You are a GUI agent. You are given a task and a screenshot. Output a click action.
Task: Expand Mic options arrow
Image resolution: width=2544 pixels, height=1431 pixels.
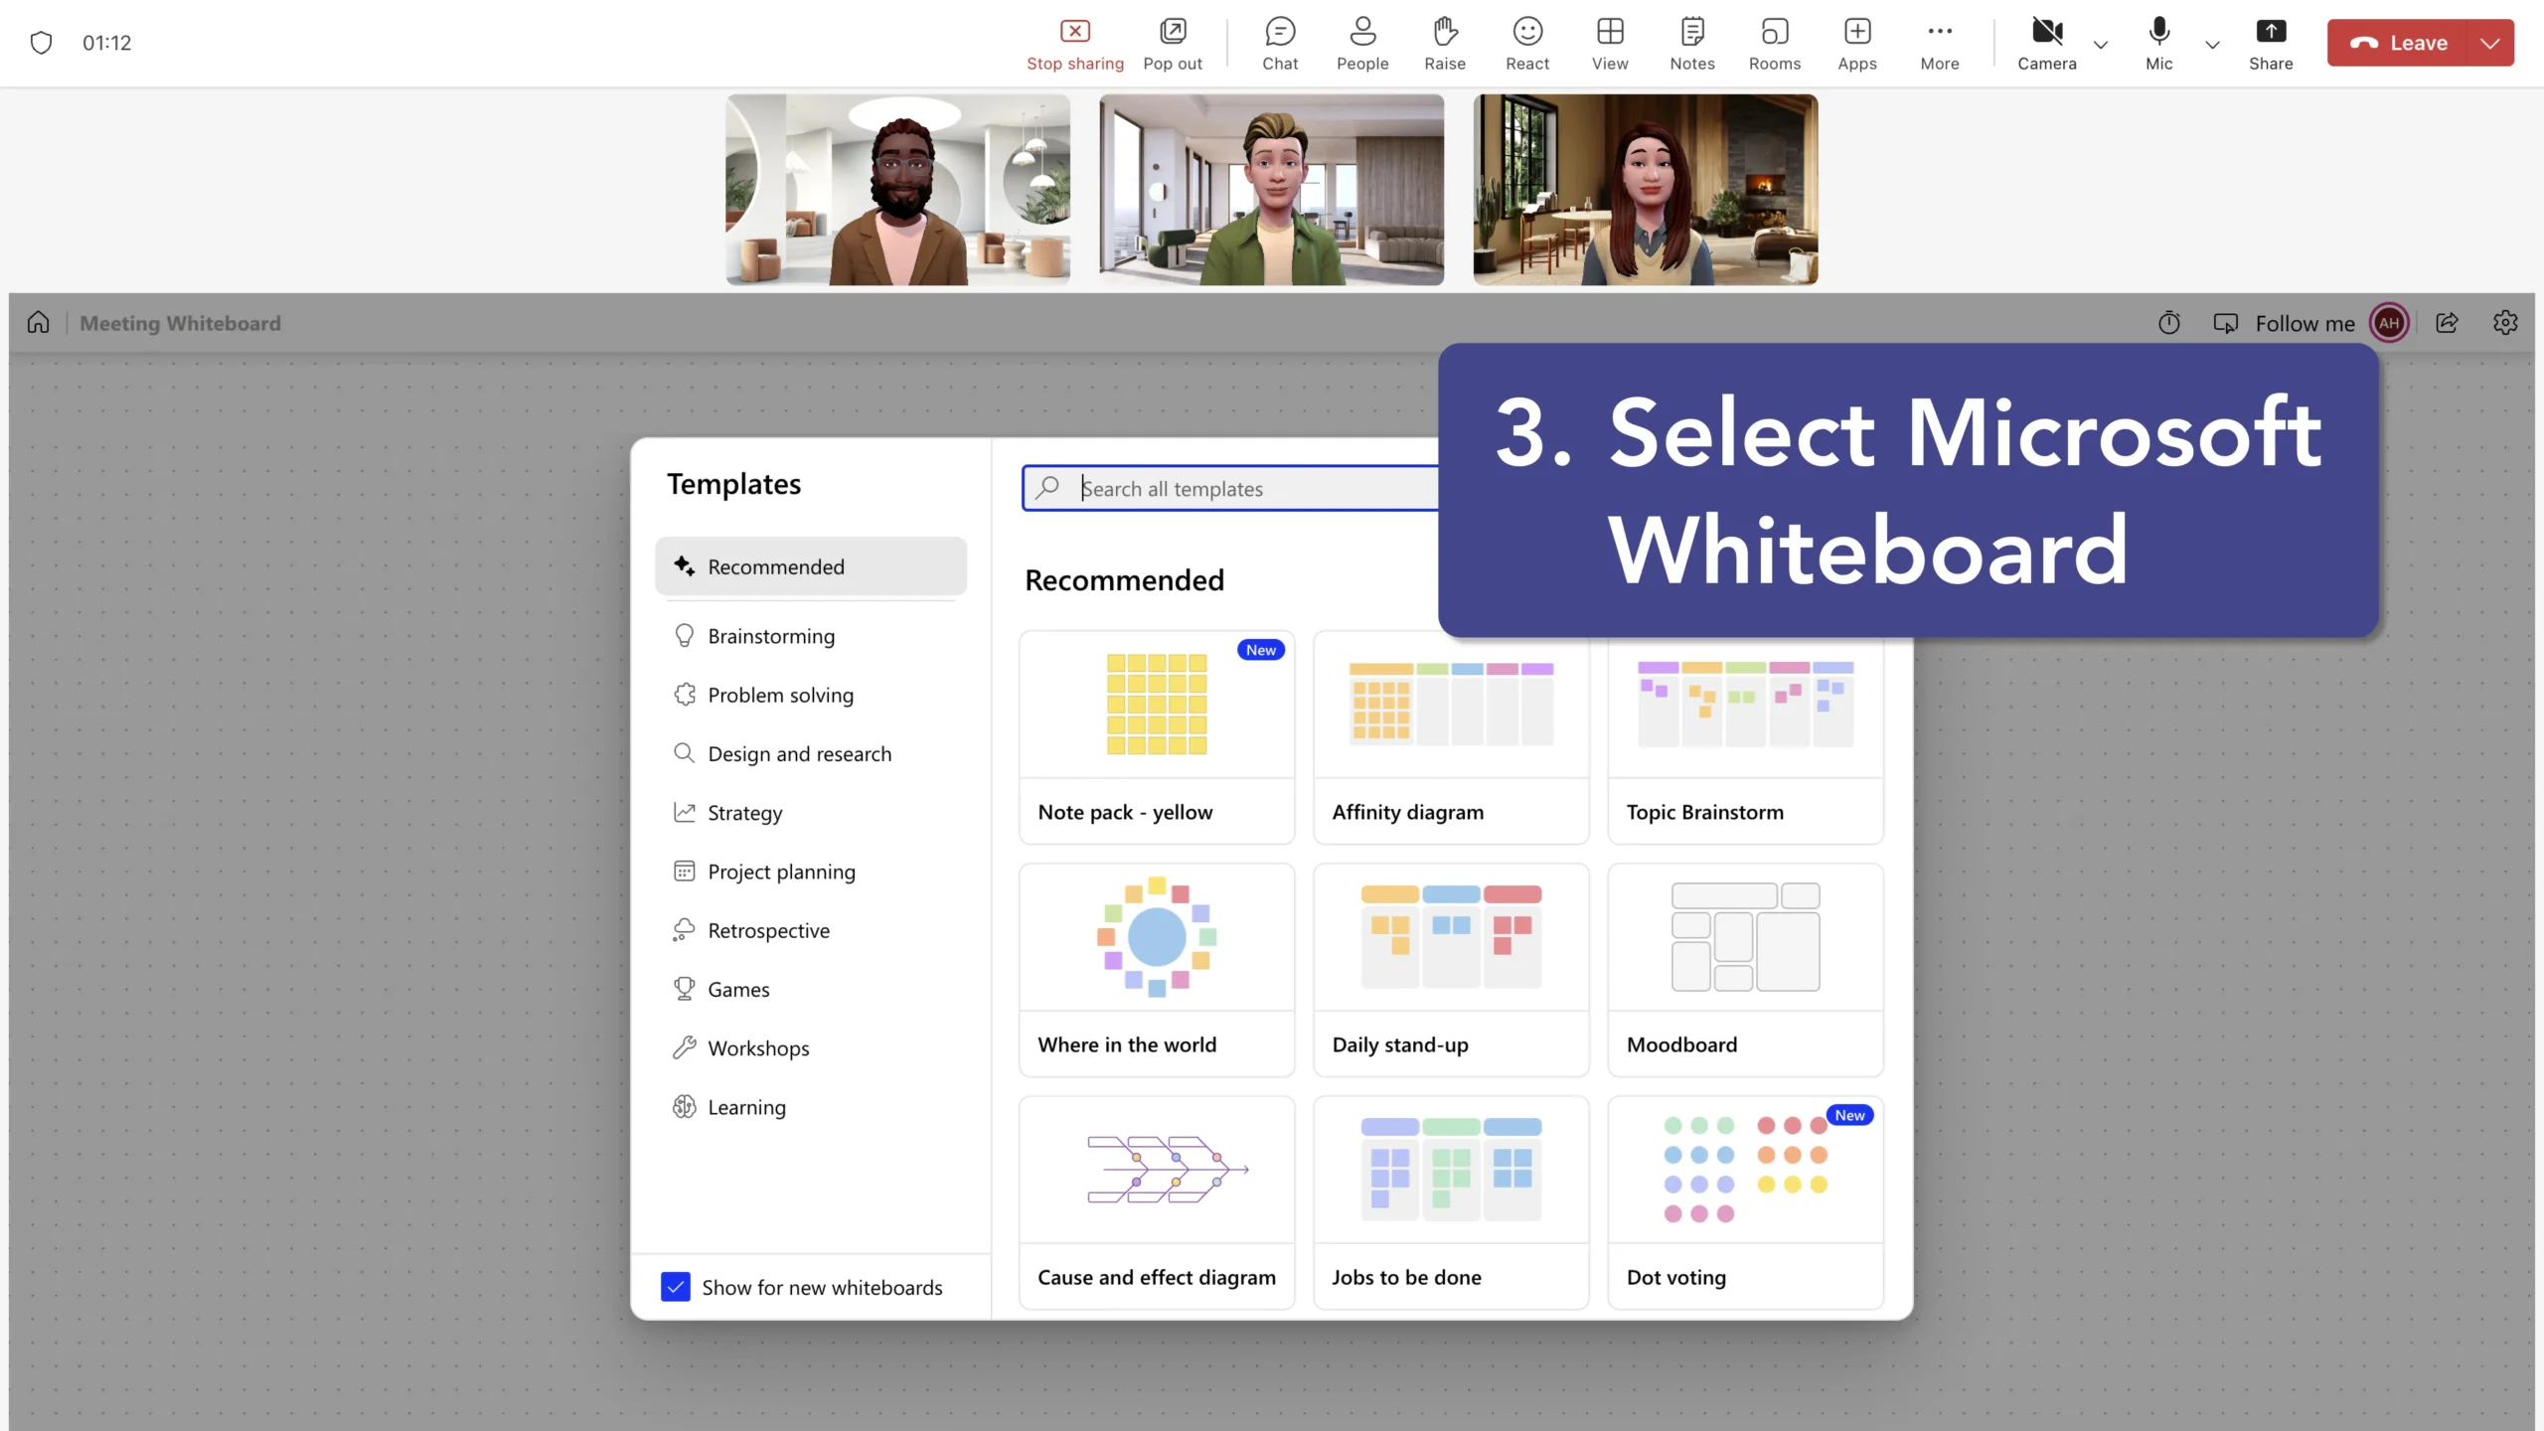pyautogui.click(x=2212, y=44)
